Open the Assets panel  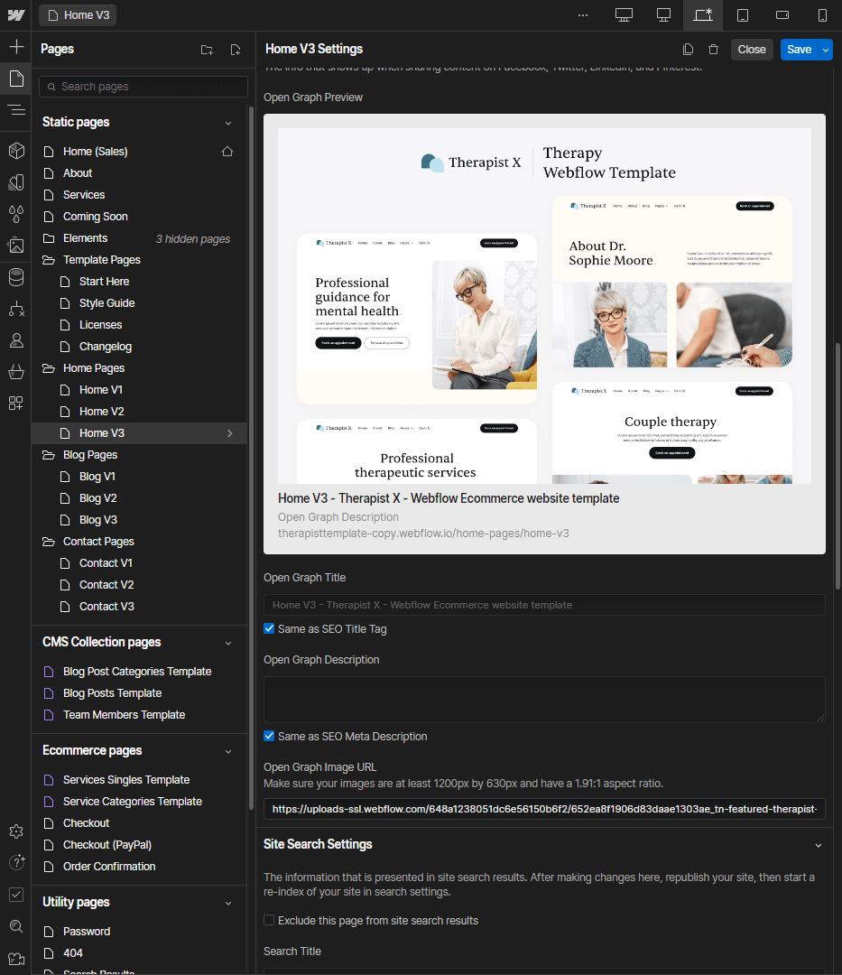(16, 245)
